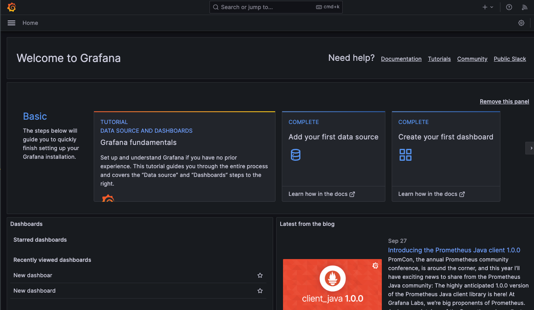Image resolution: width=534 pixels, height=310 pixels.
Task: Click the Home breadcrumb
Action: coord(30,23)
